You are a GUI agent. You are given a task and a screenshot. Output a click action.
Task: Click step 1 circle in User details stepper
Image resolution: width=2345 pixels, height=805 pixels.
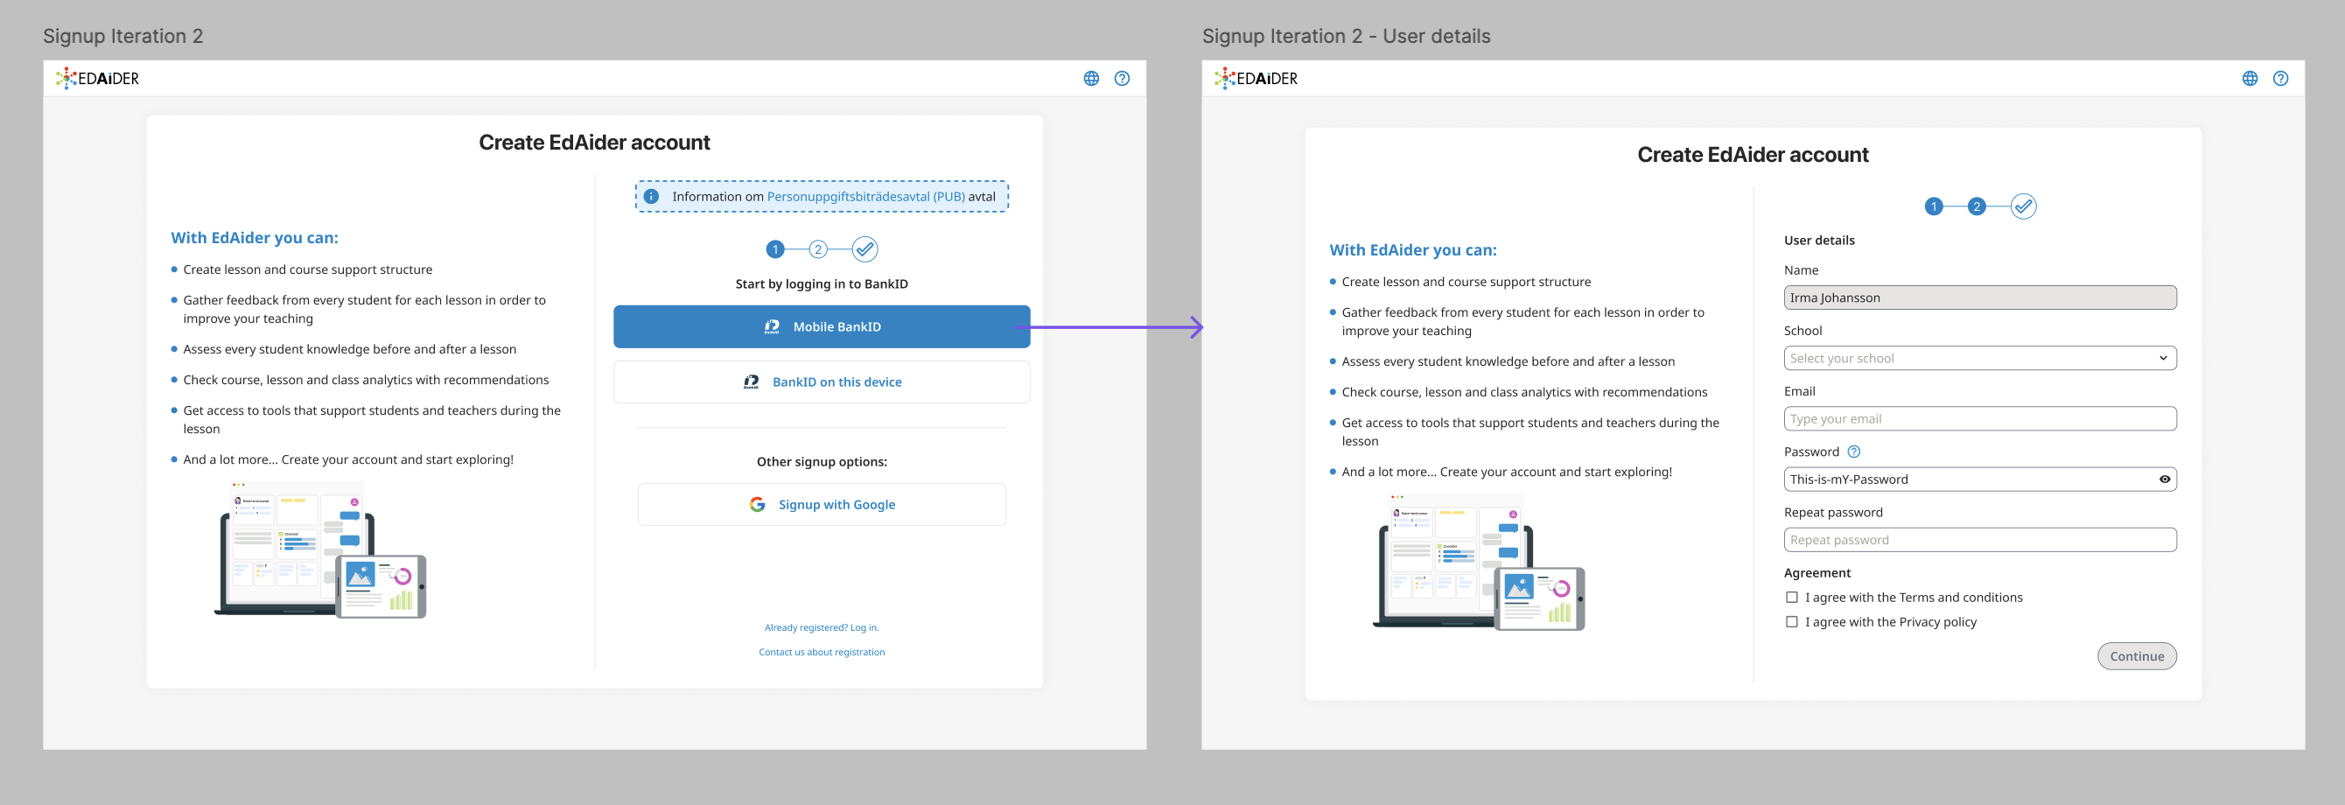coord(1934,206)
